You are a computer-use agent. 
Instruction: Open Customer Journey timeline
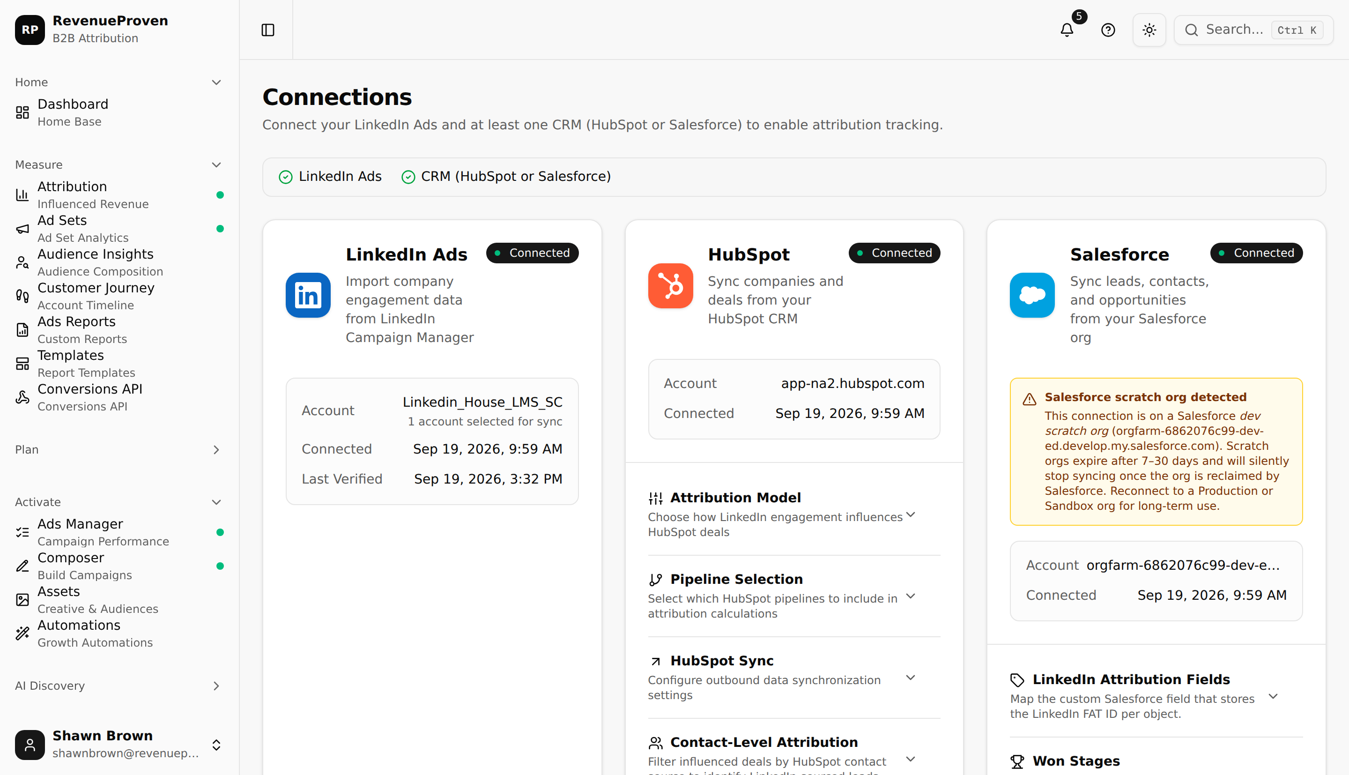(120, 296)
